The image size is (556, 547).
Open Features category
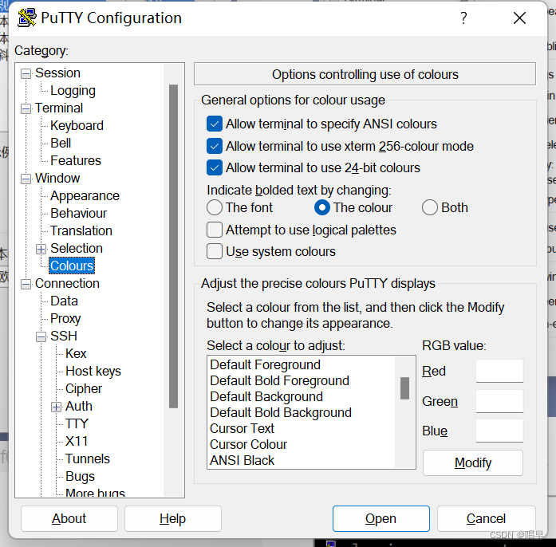click(x=76, y=160)
